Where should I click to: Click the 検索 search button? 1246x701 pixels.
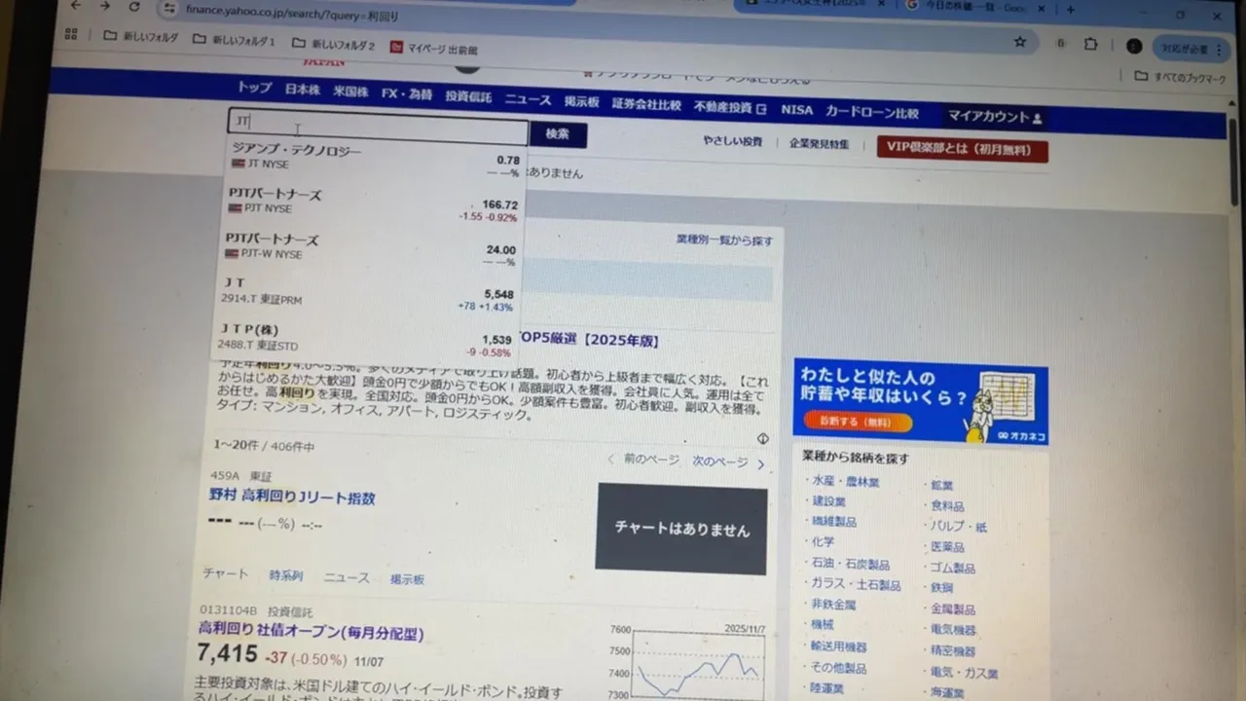pos(558,134)
